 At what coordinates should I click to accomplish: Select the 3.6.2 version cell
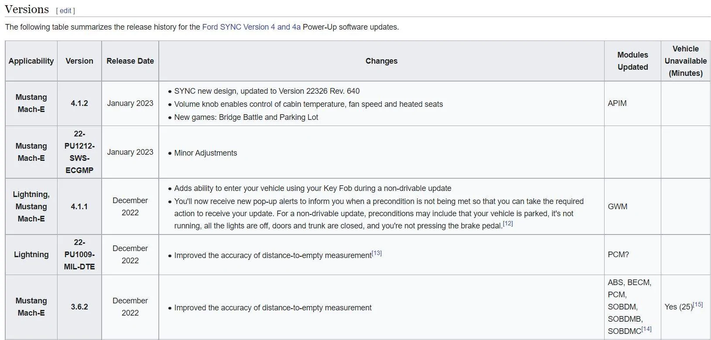[79, 307]
